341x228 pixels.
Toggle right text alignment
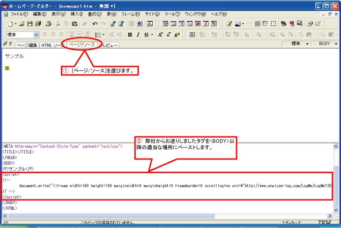click(x=61, y=34)
